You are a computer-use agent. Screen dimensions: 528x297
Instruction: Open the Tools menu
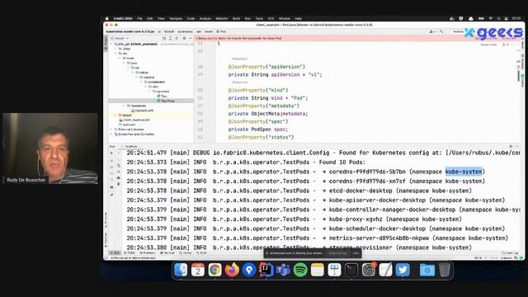(259, 18)
